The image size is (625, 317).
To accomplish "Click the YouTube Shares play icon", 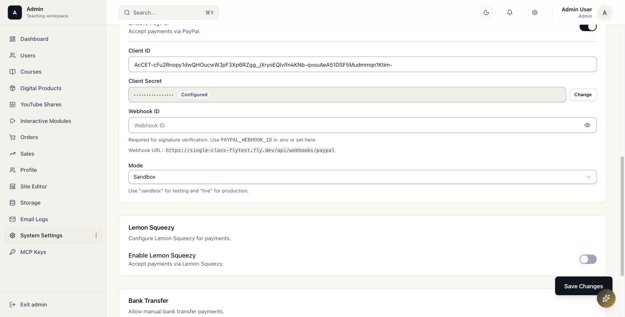I will coord(13,104).
